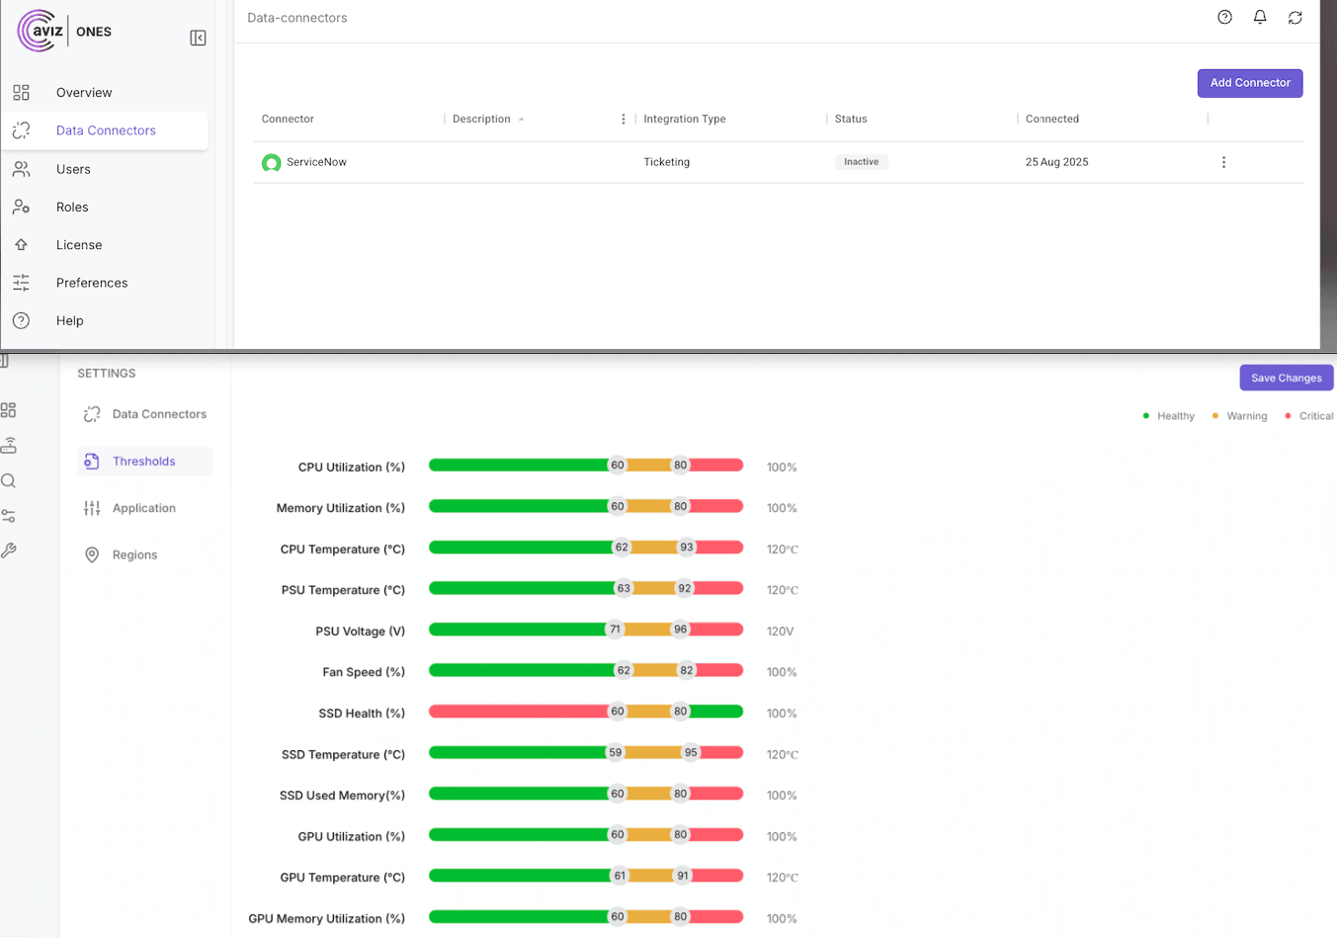The image size is (1337, 938).
Task: Collapse the sidebar with the panel toggle icon
Action: (198, 38)
